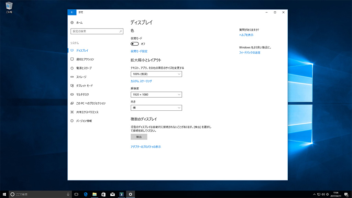The height and width of the screenshot is (198, 352).
Task: Click the 検出 (Detect) button
Action: [x=139, y=137]
